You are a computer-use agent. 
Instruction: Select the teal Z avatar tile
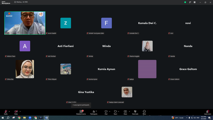click(66, 23)
